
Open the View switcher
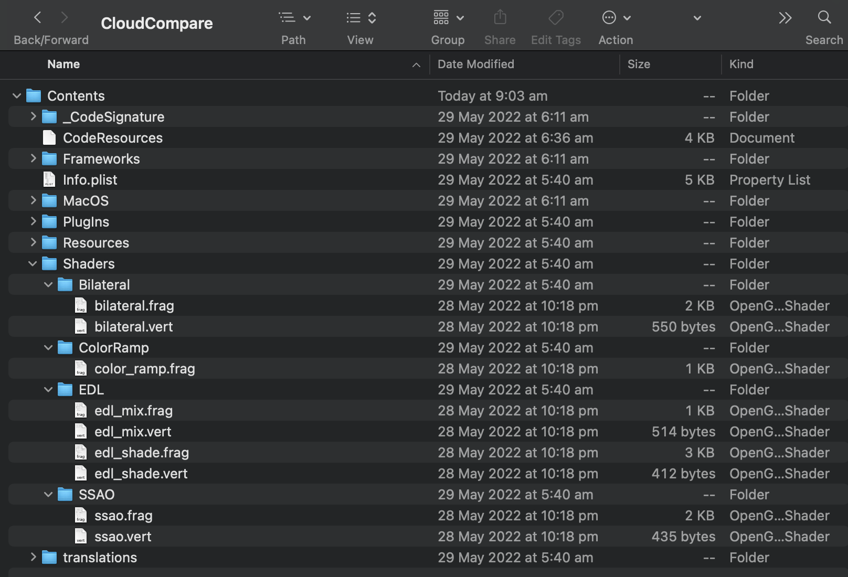(360, 17)
